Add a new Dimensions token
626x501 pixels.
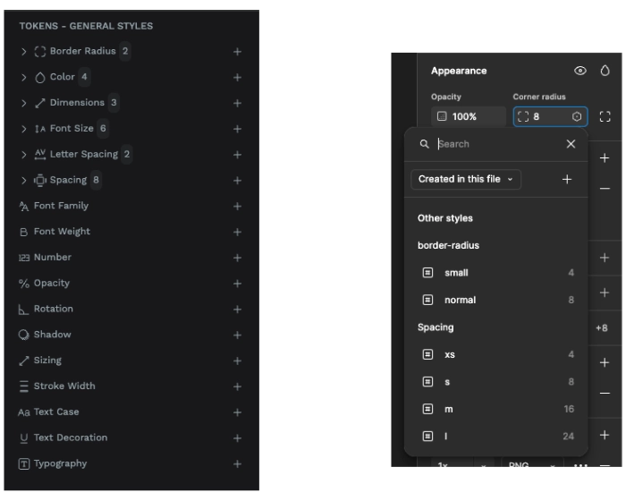[237, 103]
